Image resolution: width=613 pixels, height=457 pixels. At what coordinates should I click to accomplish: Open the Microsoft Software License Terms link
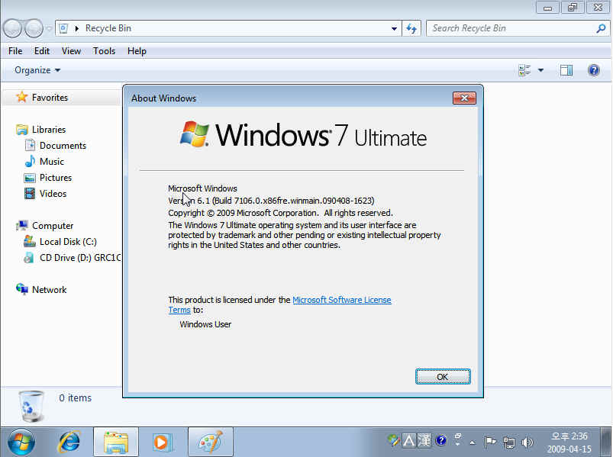click(x=342, y=300)
